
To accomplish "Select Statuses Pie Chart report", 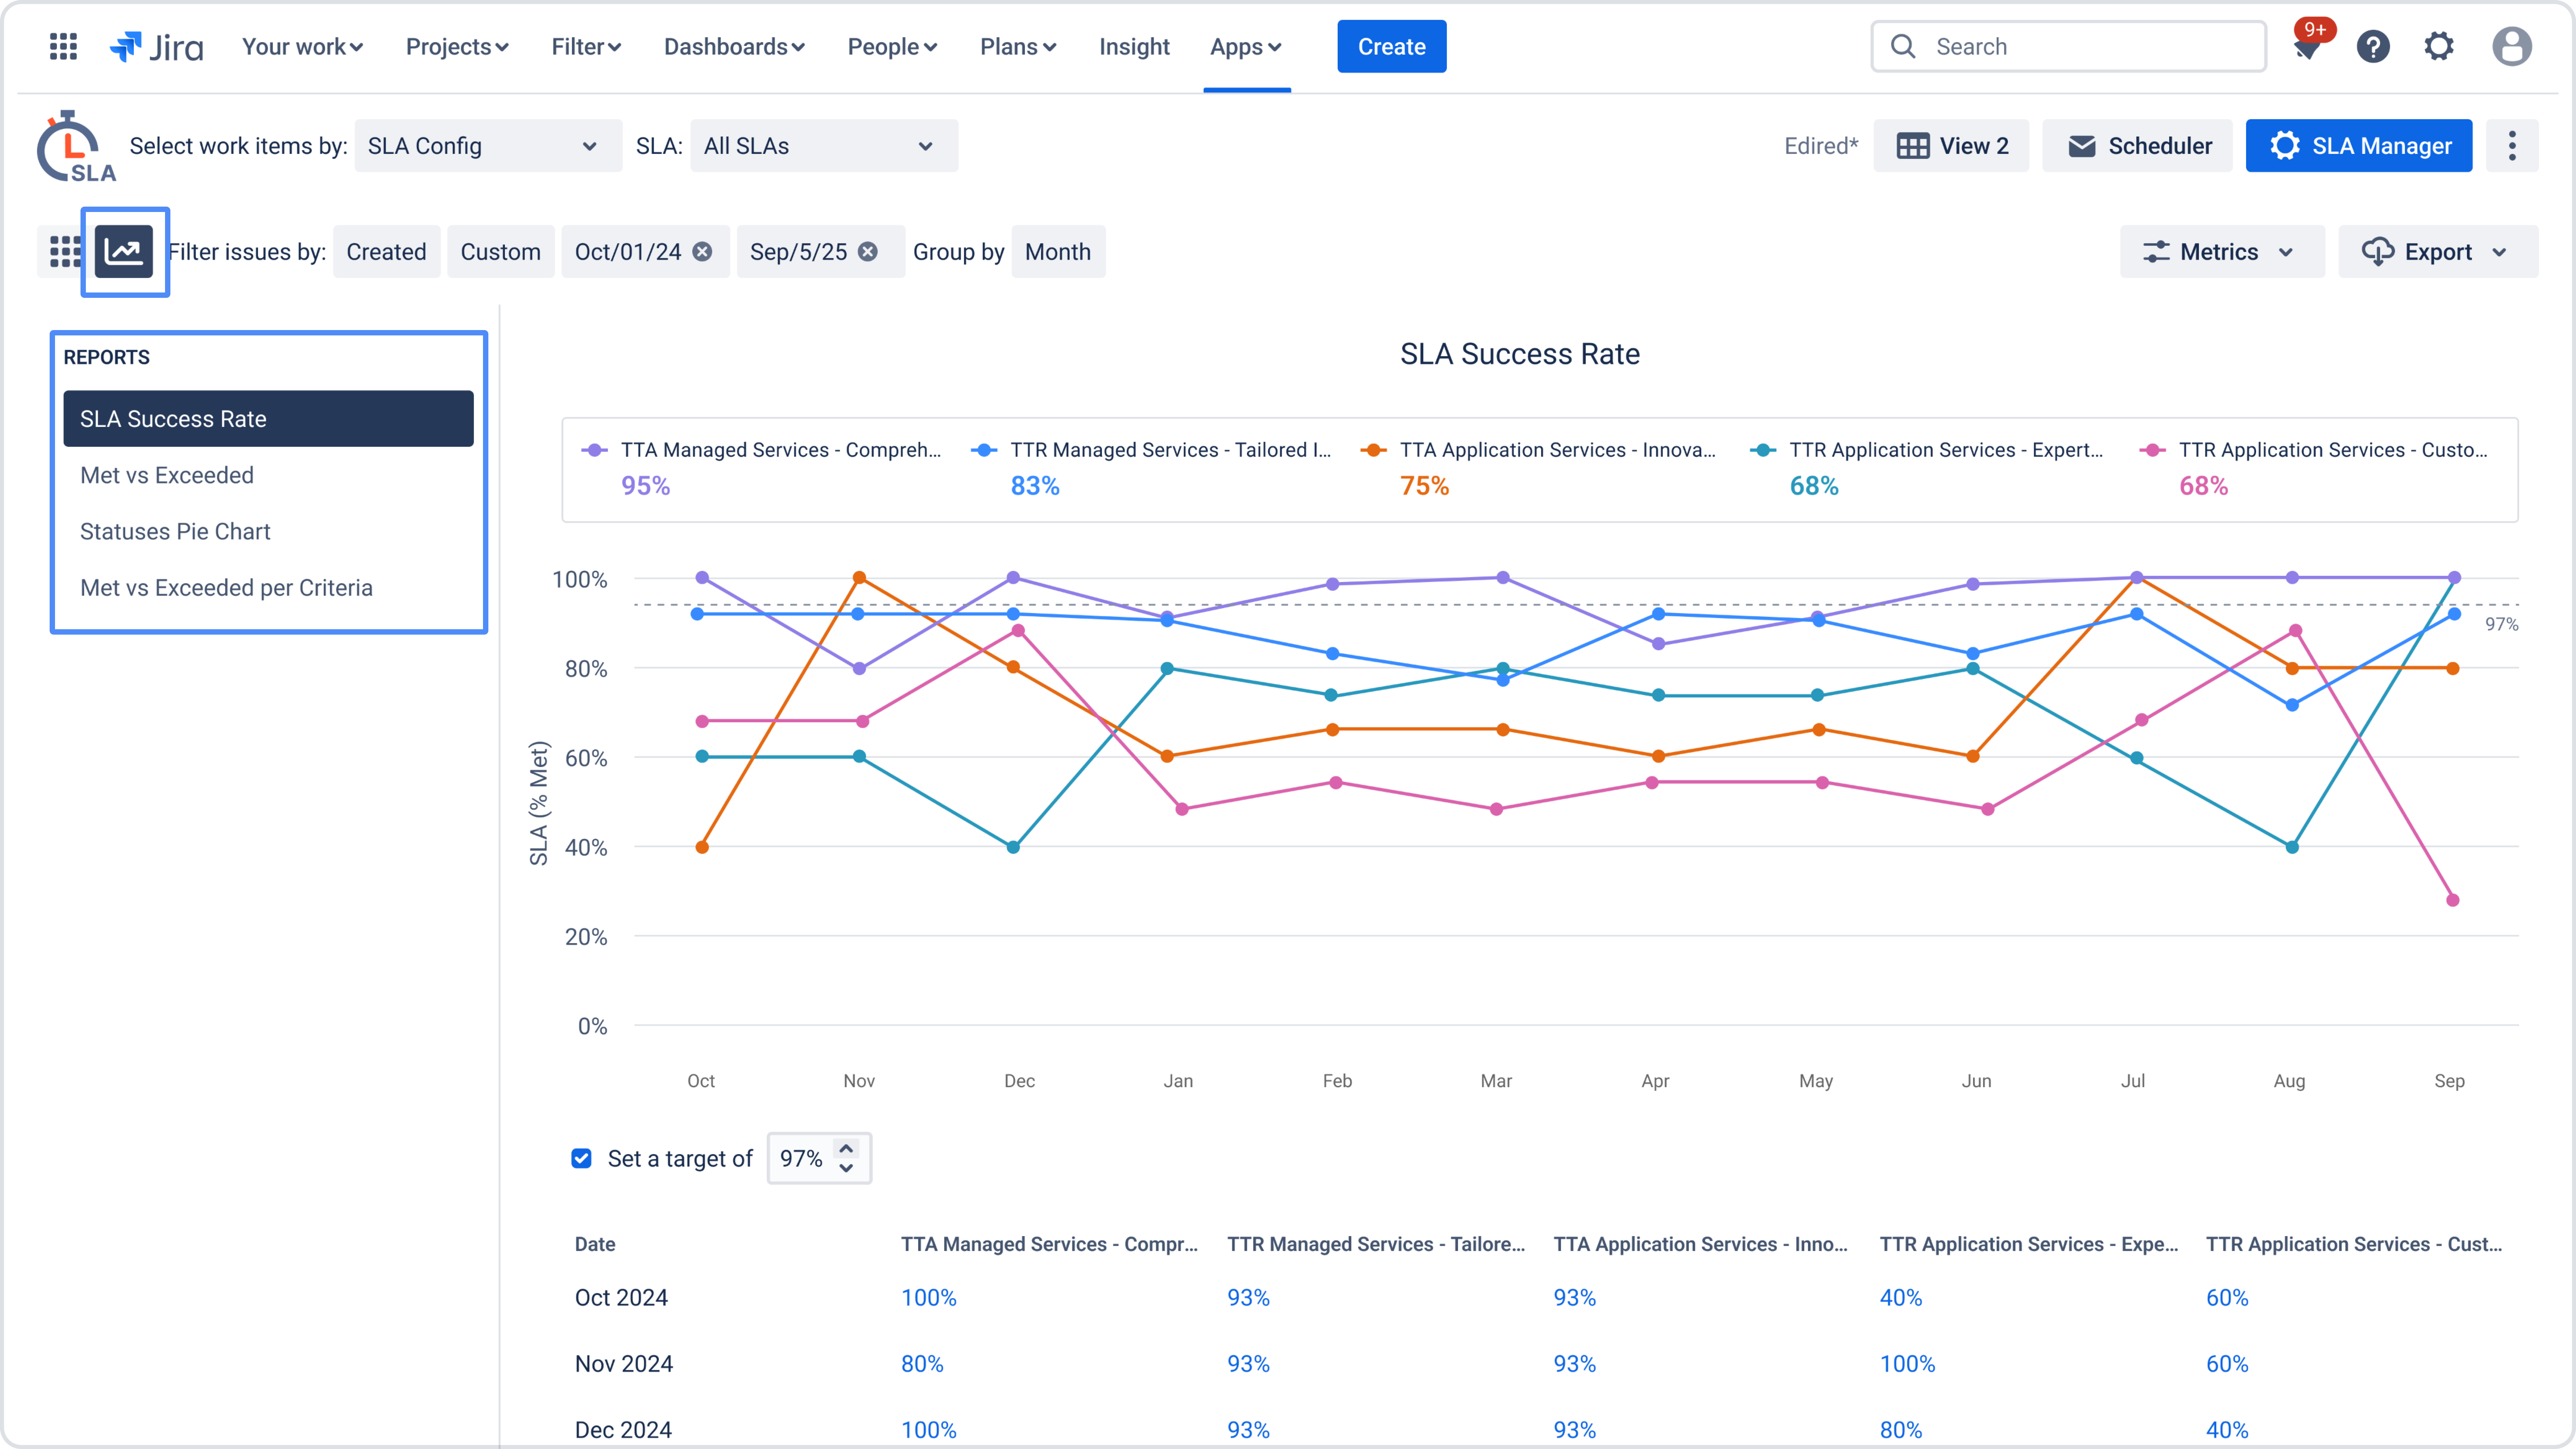I will pos(175,531).
